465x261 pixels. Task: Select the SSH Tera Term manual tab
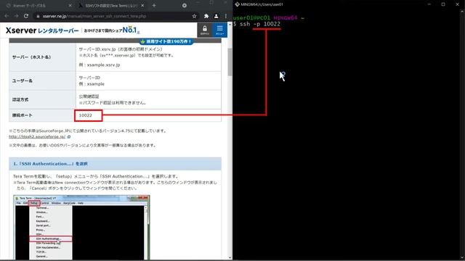pos(111,5)
